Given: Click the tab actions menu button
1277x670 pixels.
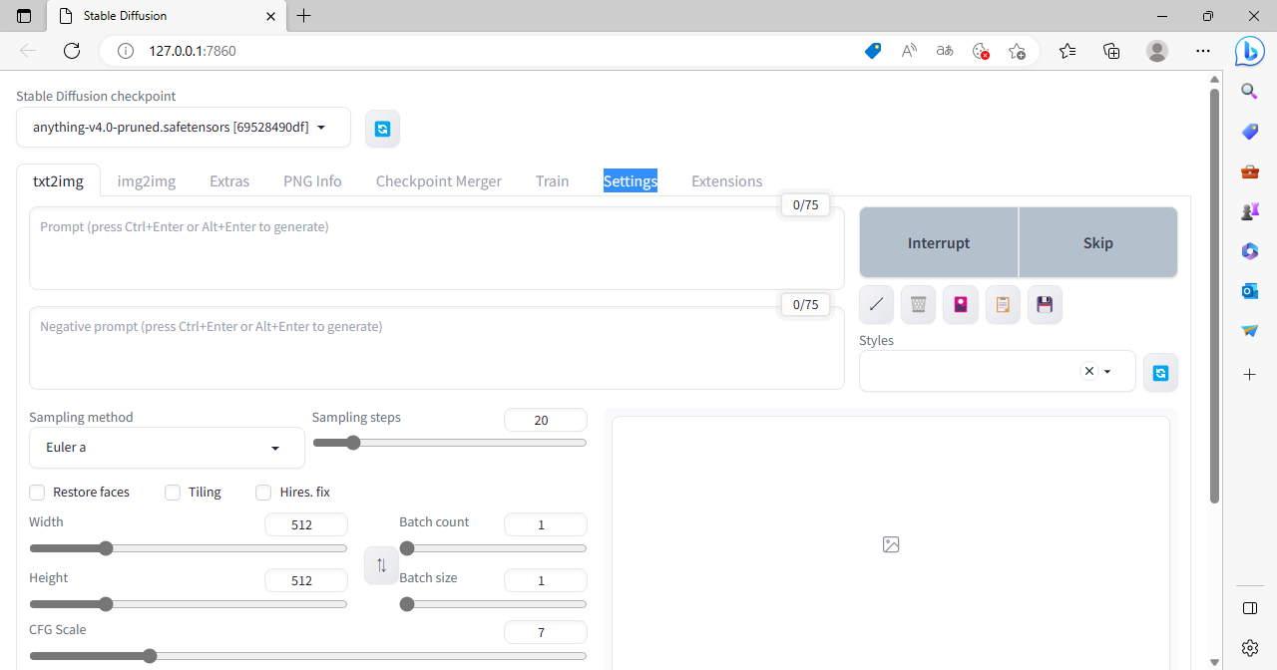Looking at the screenshot, I should coord(24,16).
